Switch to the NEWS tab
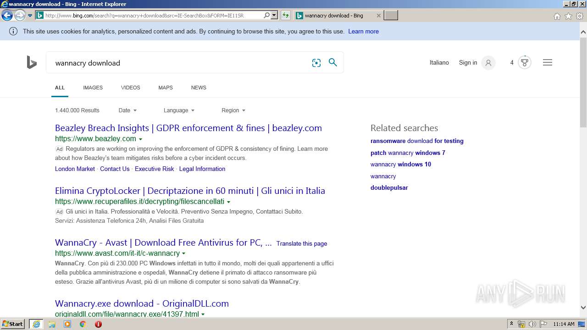587x330 pixels. pyautogui.click(x=199, y=88)
